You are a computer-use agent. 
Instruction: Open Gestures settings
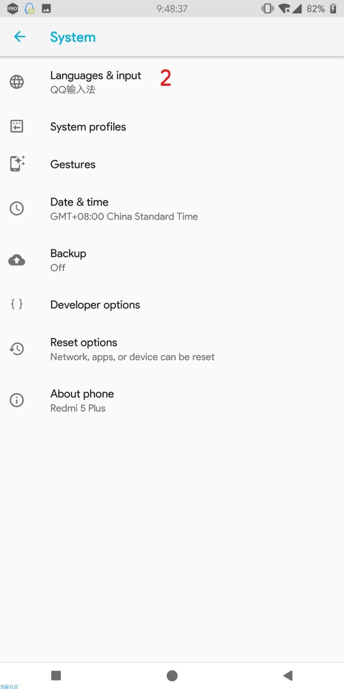tap(172, 164)
